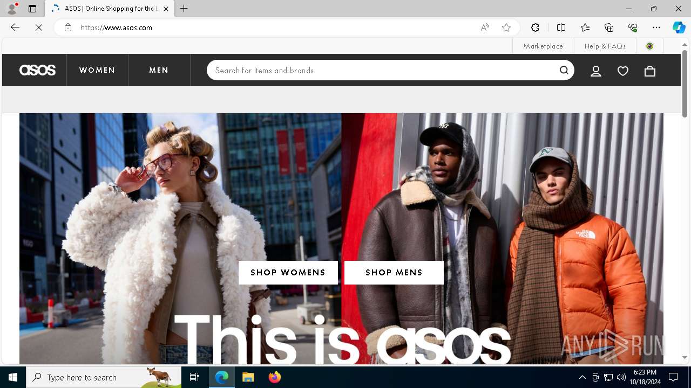Screen dimensions: 691x388
Task: Open Tab actions menu icon
Action: 32,9
